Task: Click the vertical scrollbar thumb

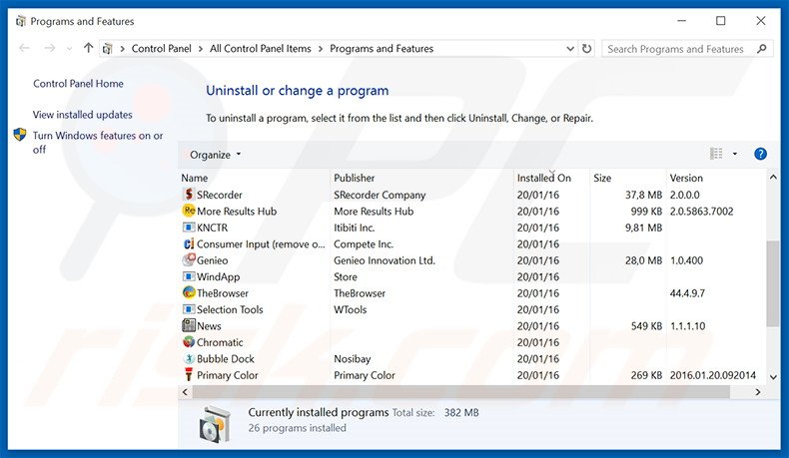Action: [x=773, y=283]
